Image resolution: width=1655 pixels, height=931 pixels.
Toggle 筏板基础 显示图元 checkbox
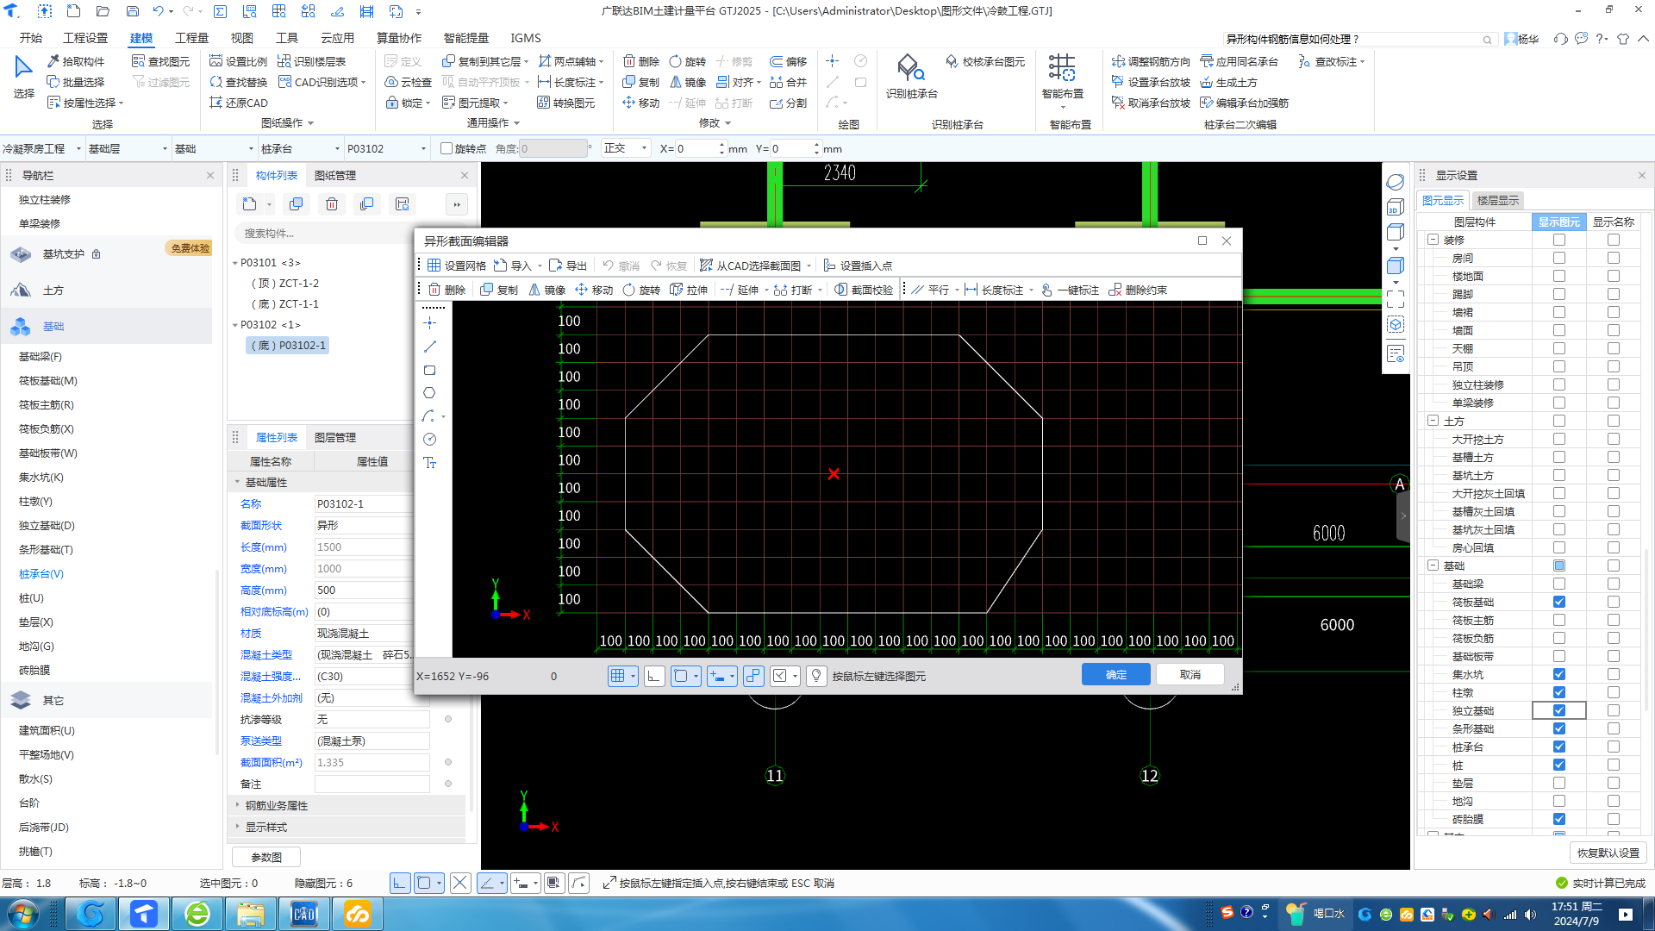click(1559, 602)
